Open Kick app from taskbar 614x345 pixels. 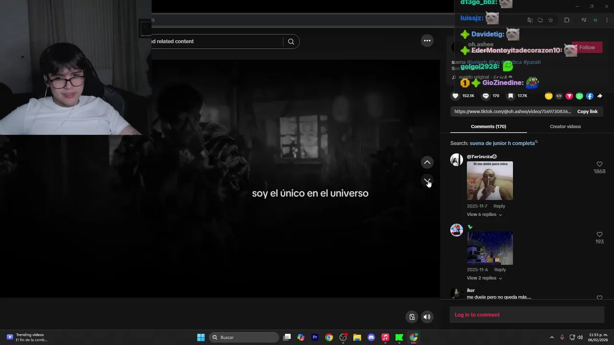[399, 337]
